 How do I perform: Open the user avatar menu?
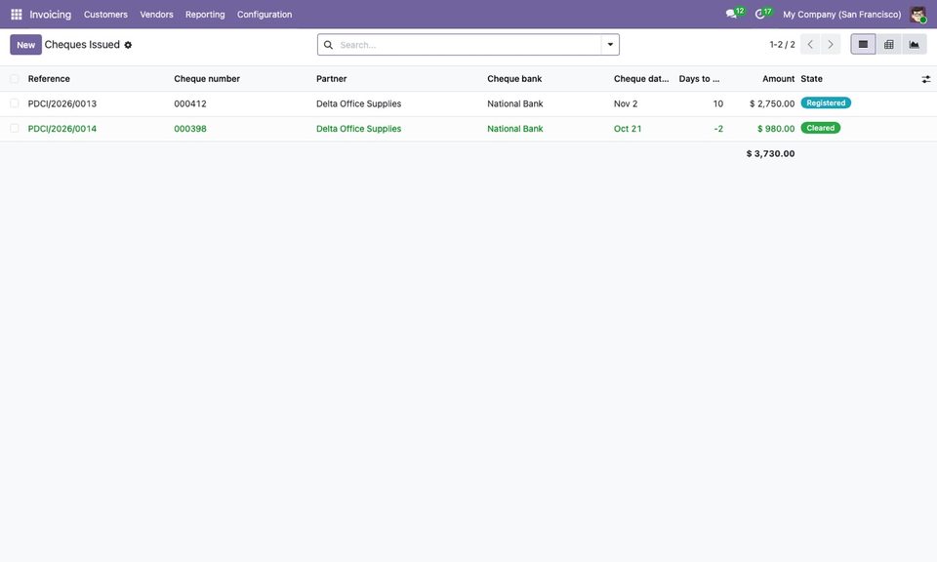917,15
